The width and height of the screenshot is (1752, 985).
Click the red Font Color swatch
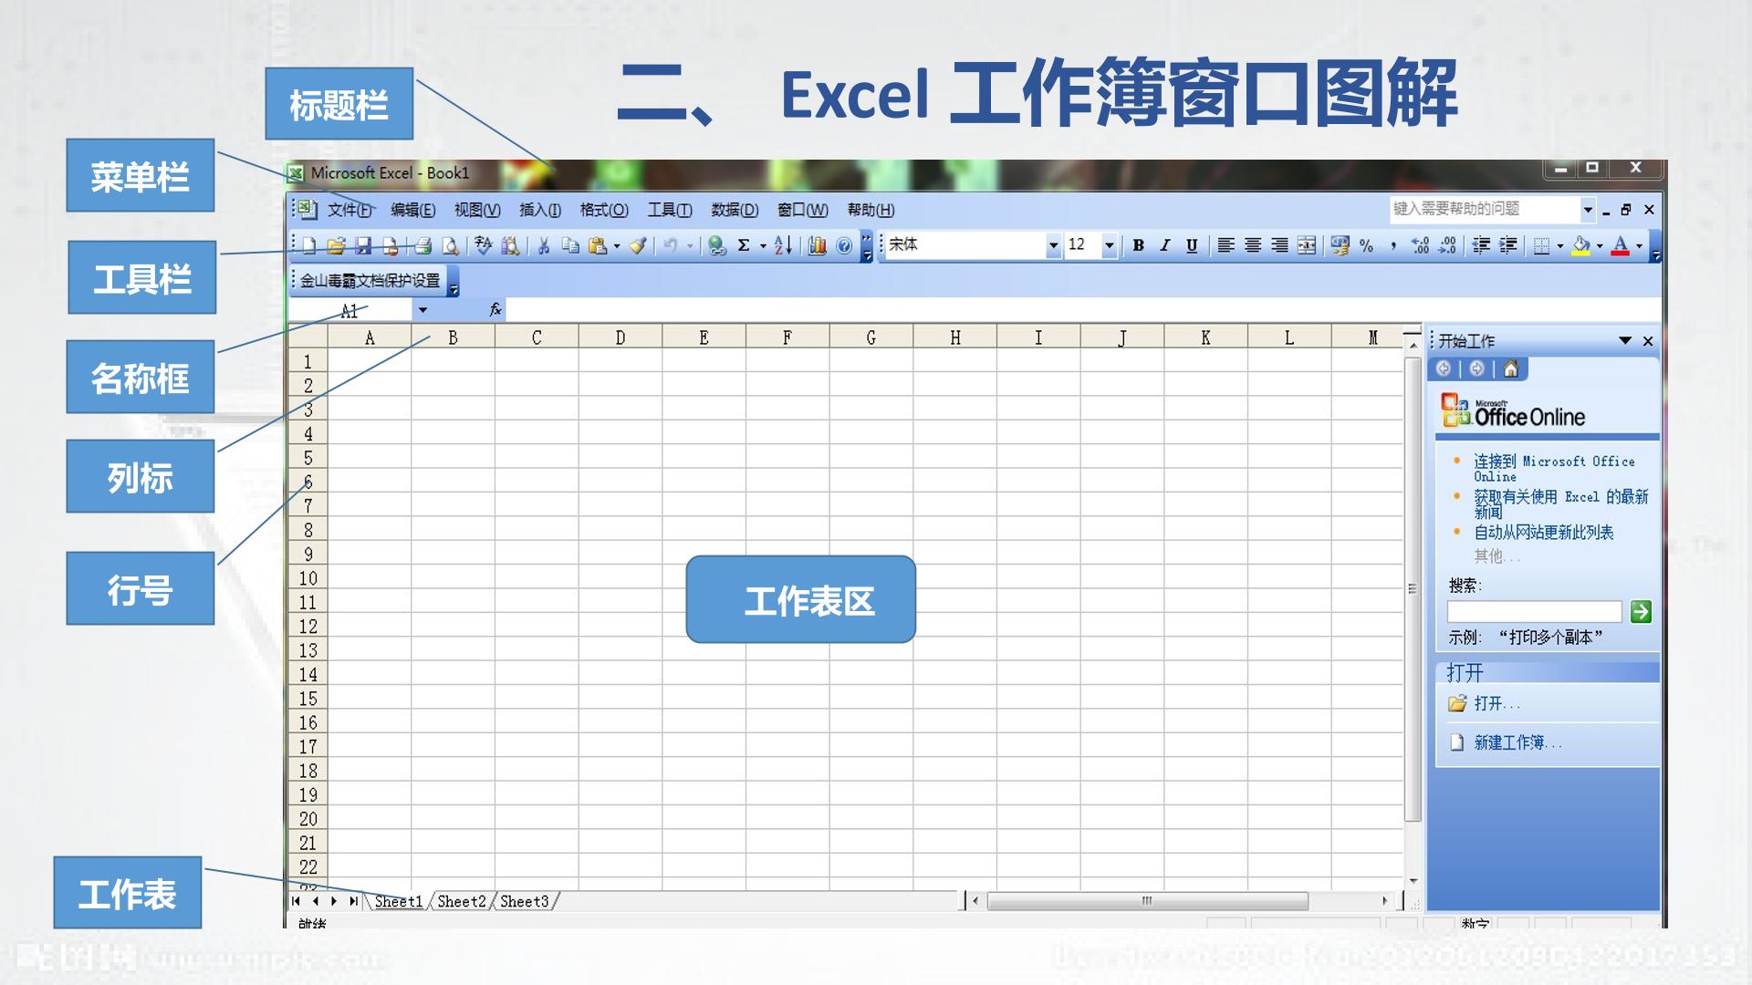coord(1621,245)
